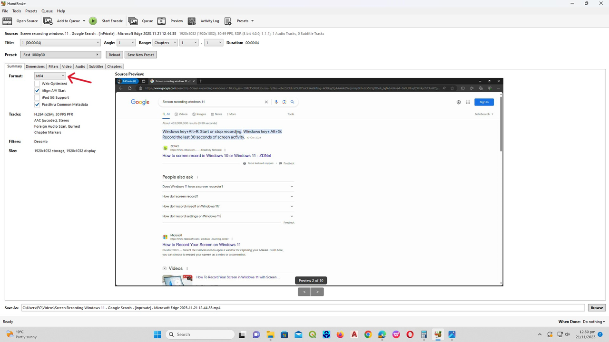Open Calculator from the taskbar
Image resolution: width=609 pixels, height=342 pixels.
click(x=424, y=334)
